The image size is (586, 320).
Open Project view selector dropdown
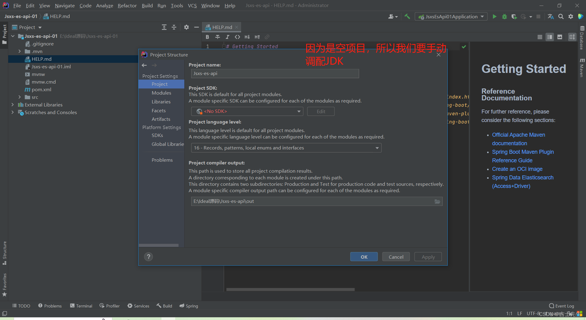[x=27, y=27]
